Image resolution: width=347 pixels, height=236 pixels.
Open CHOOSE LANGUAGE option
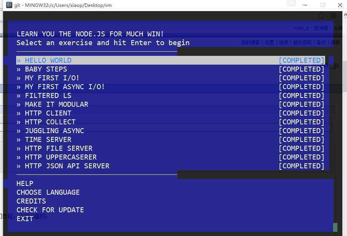[48, 192]
